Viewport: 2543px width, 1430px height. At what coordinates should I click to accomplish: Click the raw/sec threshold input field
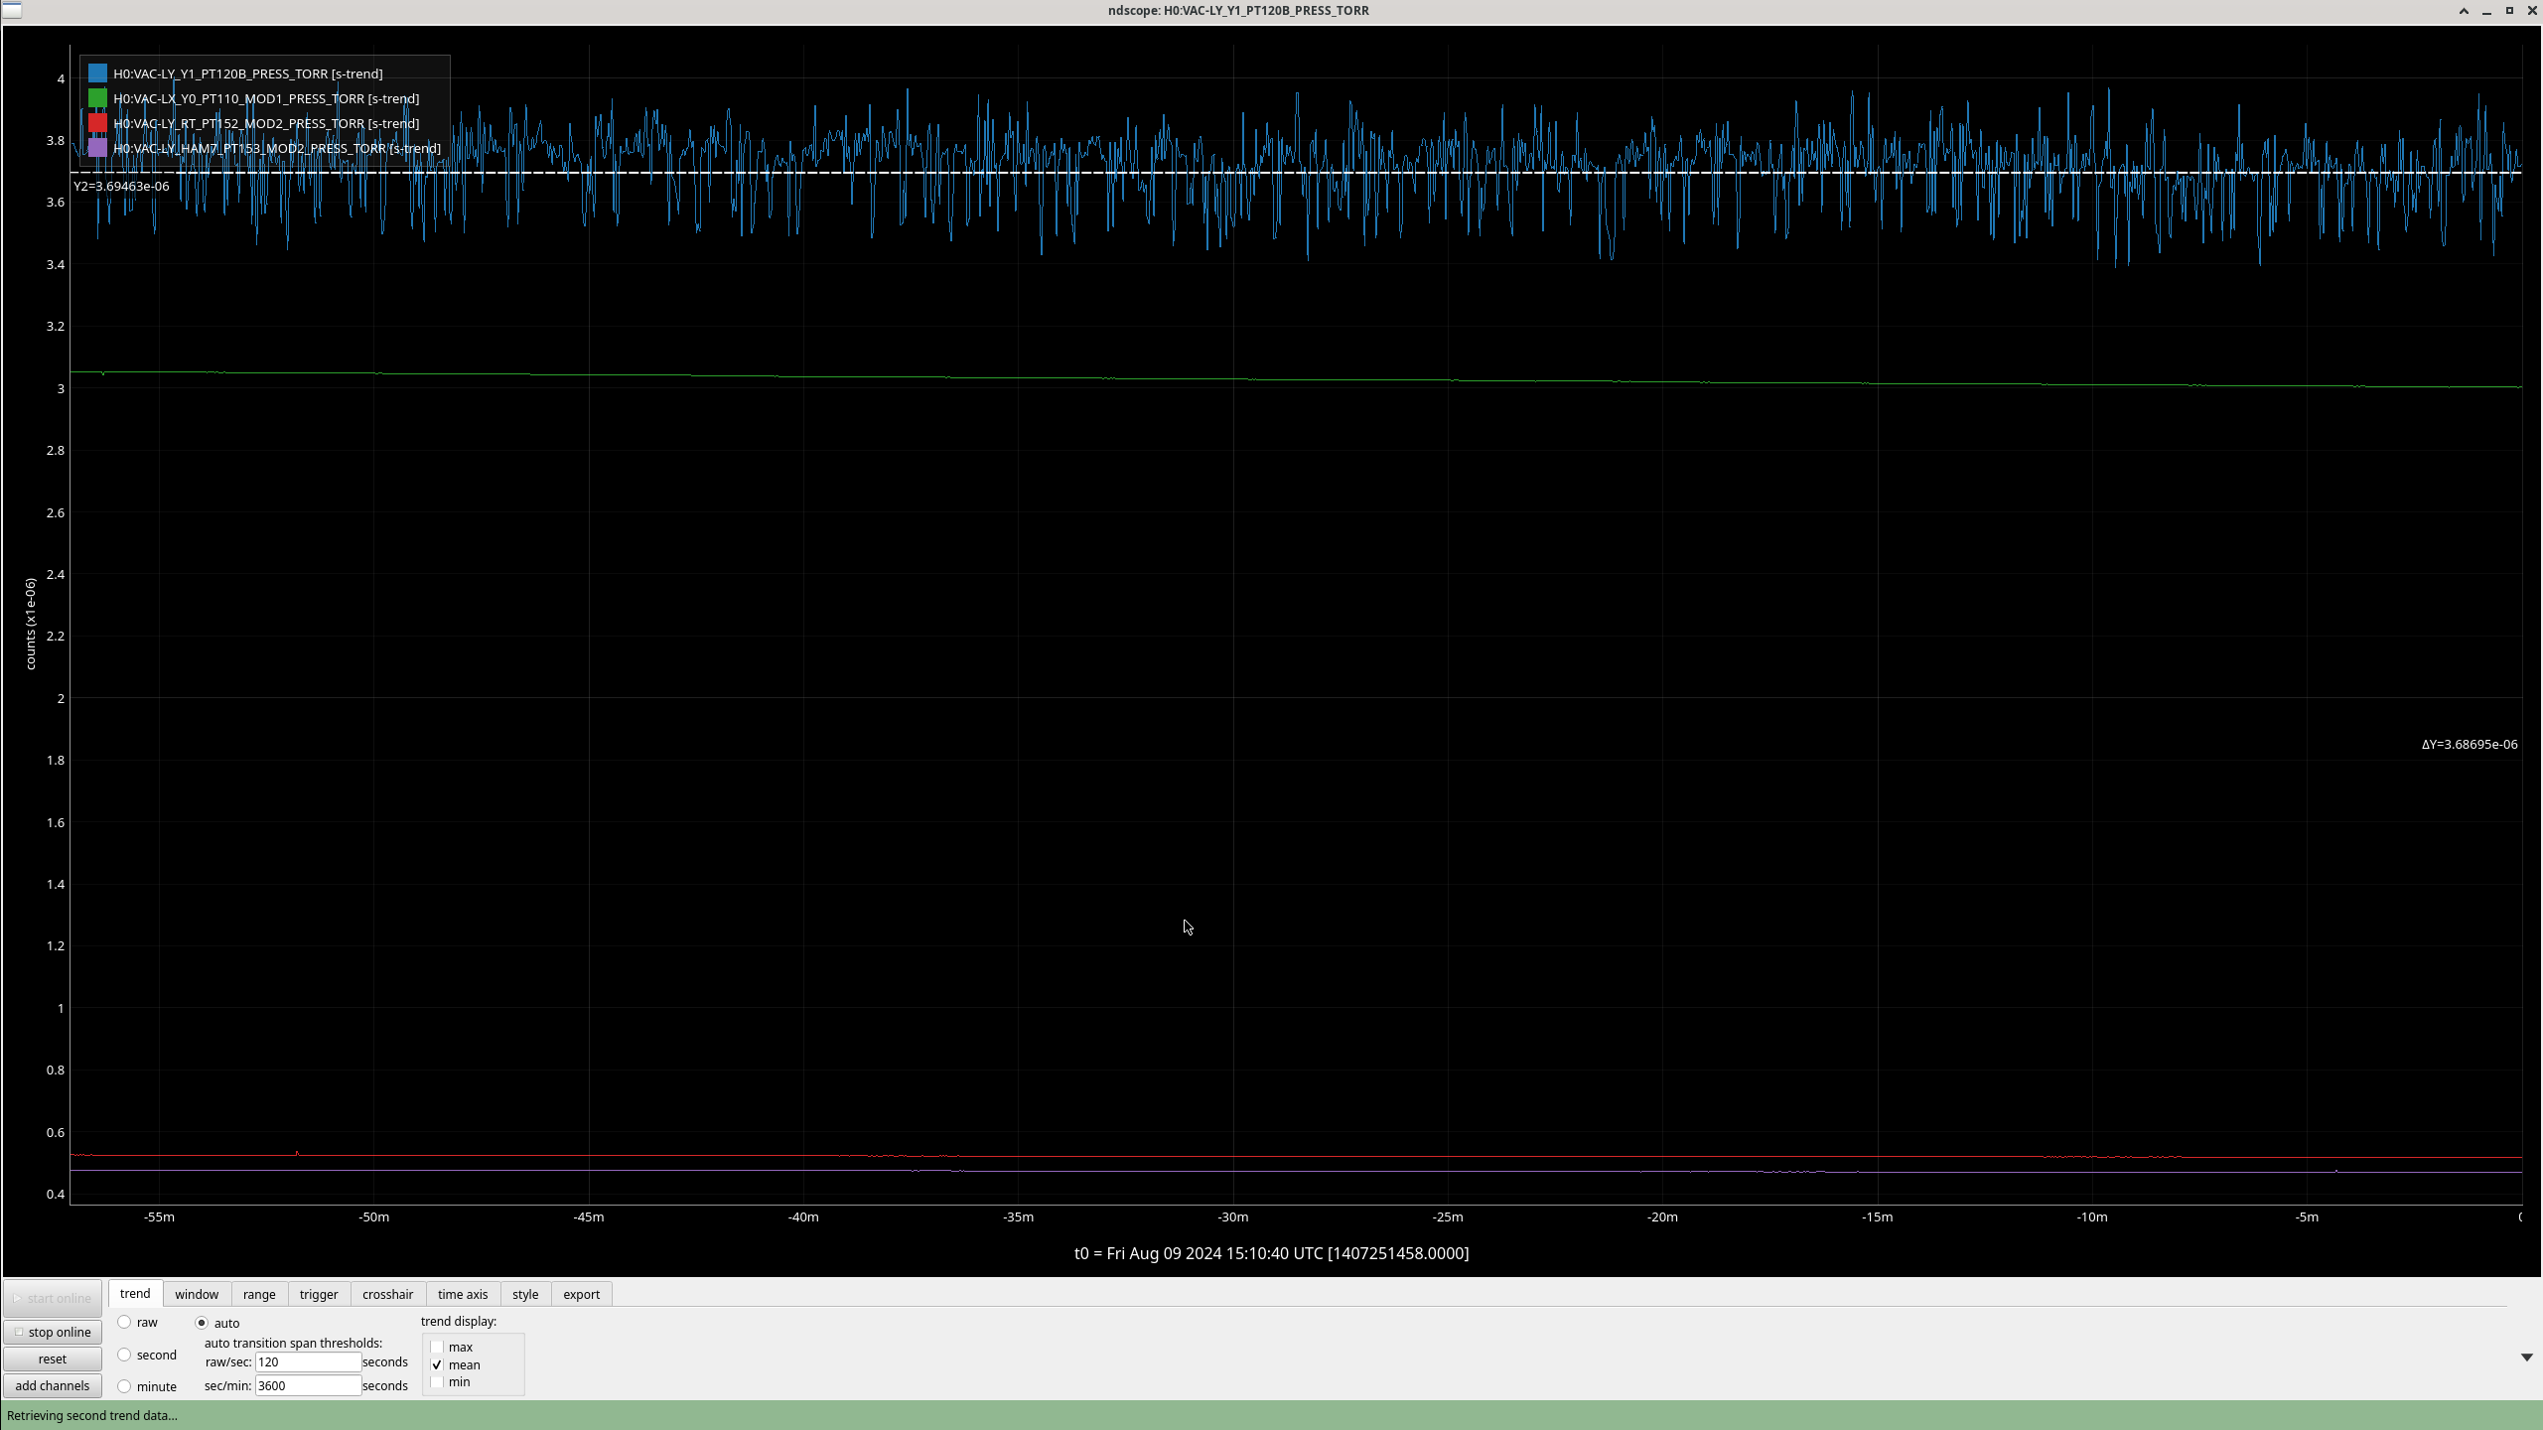coord(308,1361)
